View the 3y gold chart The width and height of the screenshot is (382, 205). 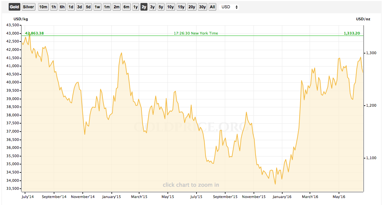pos(152,7)
